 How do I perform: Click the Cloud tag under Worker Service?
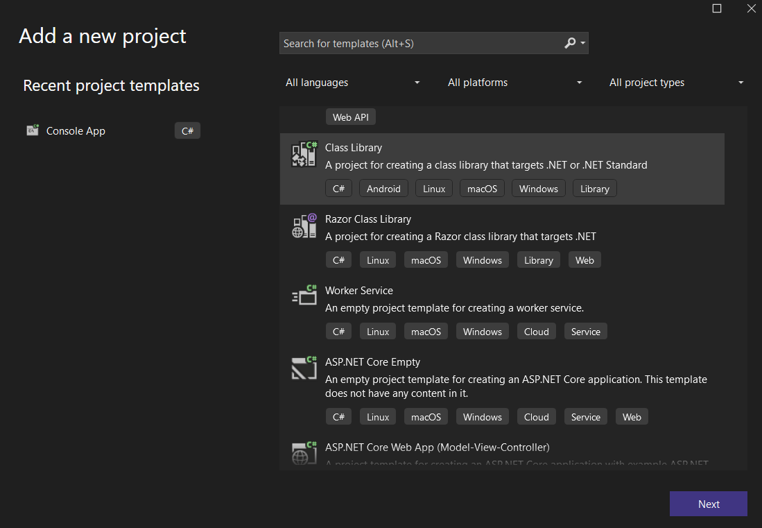click(536, 332)
